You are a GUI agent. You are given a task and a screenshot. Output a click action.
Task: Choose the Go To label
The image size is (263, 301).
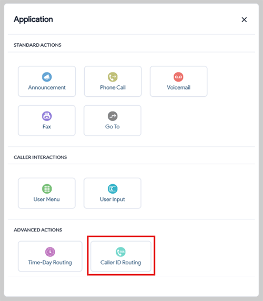click(x=113, y=127)
